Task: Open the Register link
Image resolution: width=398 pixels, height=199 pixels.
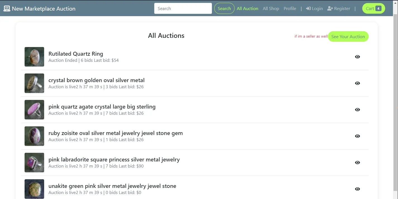Action: (341, 8)
